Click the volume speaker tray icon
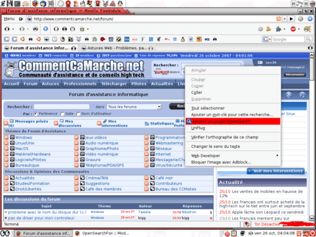316x237 pixels. pos(250,233)
